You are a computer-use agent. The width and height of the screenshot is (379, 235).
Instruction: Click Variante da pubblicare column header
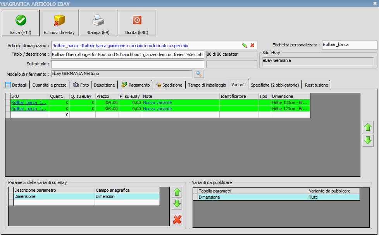334,191
